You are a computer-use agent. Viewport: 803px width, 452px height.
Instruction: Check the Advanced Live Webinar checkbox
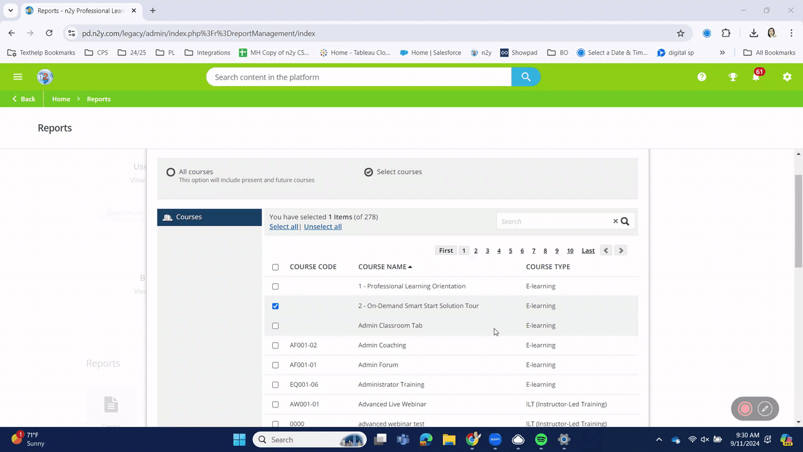(275, 404)
